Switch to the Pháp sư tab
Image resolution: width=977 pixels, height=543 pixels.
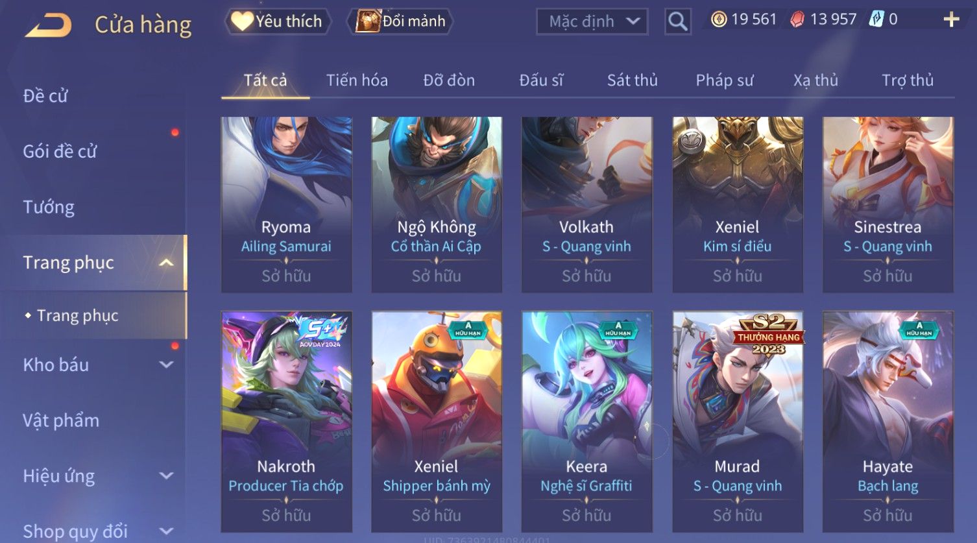tap(725, 80)
